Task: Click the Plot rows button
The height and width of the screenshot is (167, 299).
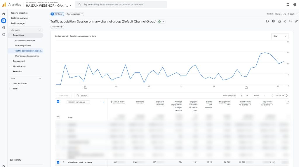Action: click(x=64, y=96)
